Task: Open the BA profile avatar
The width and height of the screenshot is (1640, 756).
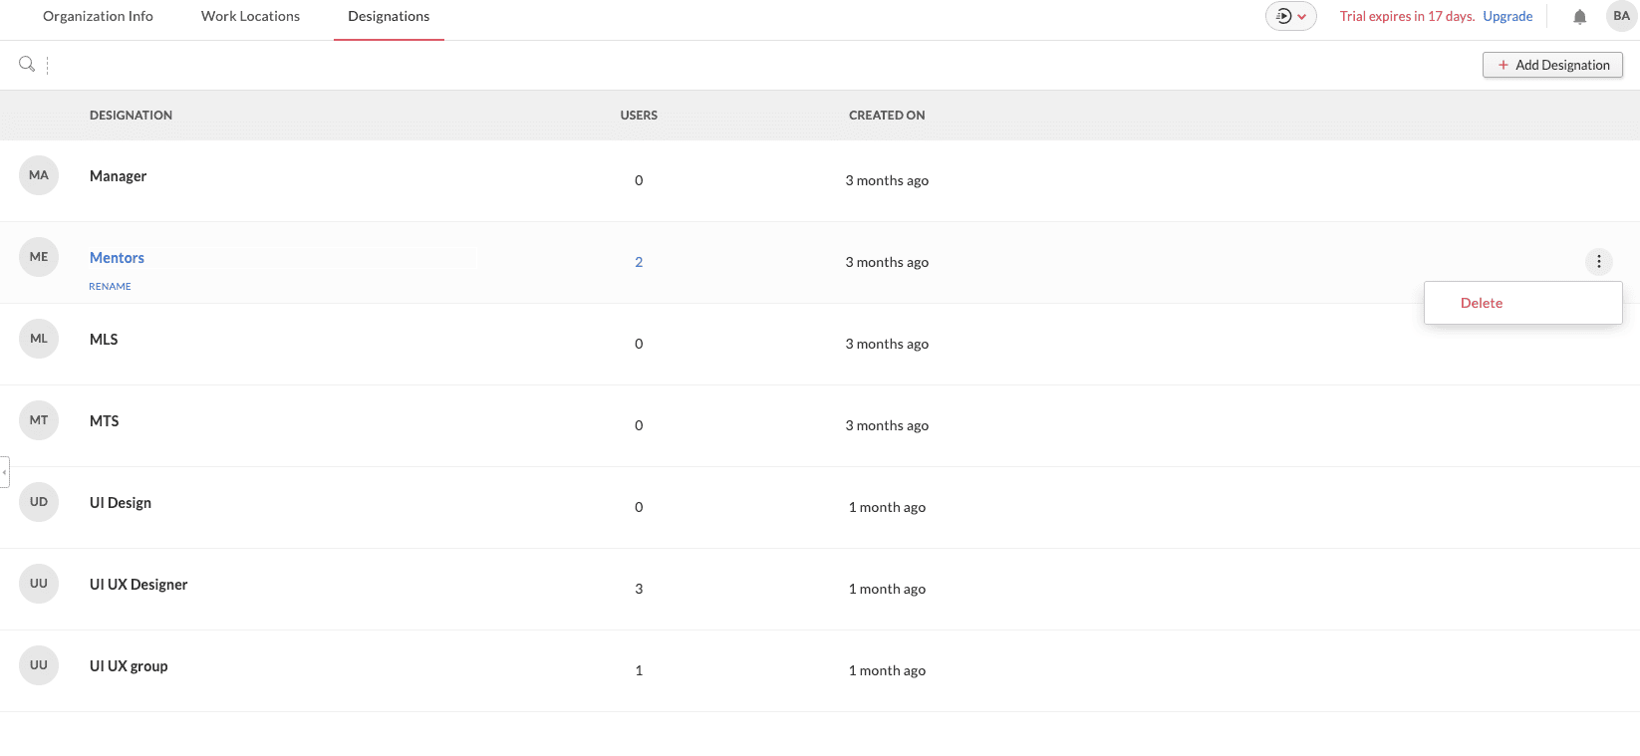Action: (1621, 16)
